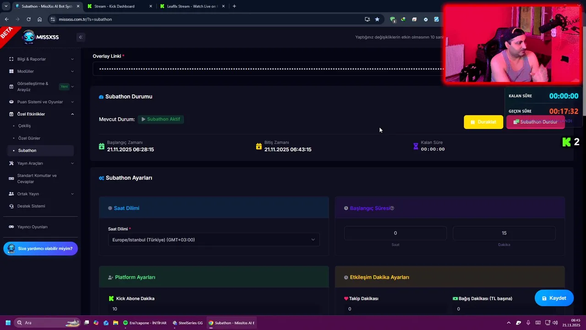Open the blue checkmark extension icon

pos(436,19)
